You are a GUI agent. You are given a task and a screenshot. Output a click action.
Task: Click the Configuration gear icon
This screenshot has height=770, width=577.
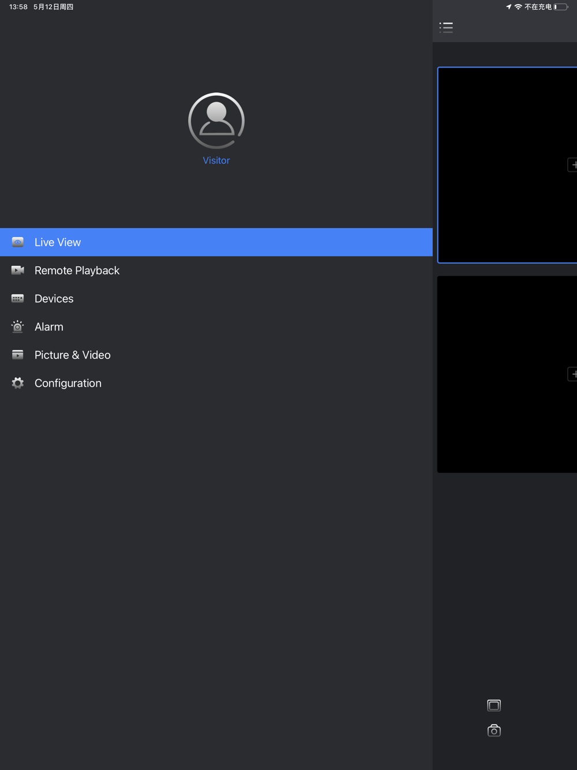click(x=18, y=383)
